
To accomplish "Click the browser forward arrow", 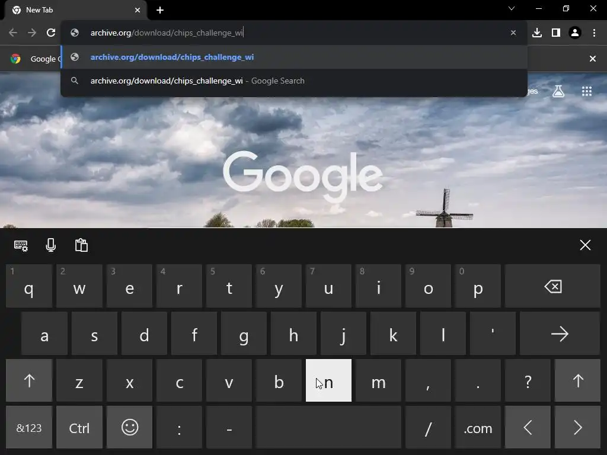I will (x=32, y=33).
